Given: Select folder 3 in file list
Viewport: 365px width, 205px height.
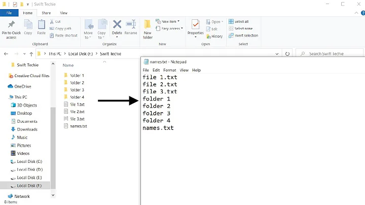Looking at the screenshot, I should tap(74, 90).
